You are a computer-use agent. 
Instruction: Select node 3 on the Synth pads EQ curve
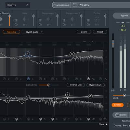tap(22, 101)
